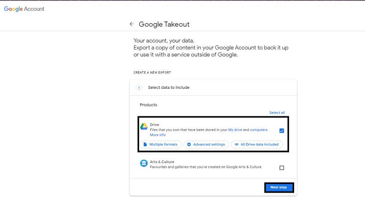Viewport: 365px width, 197px height.
Task: Click the Arts & Culture product name
Action: coord(162,162)
